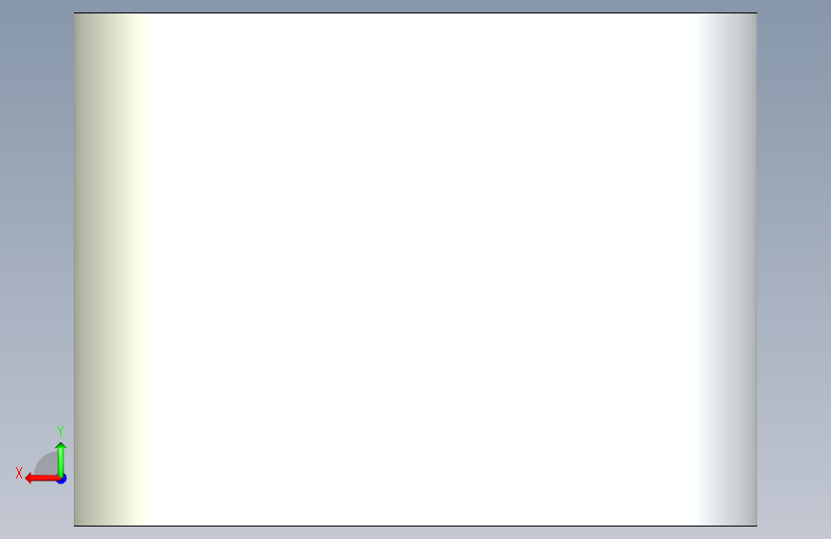Click the yellowish highlight band on cylinder
This screenshot has width=831, height=539.
tap(137, 269)
